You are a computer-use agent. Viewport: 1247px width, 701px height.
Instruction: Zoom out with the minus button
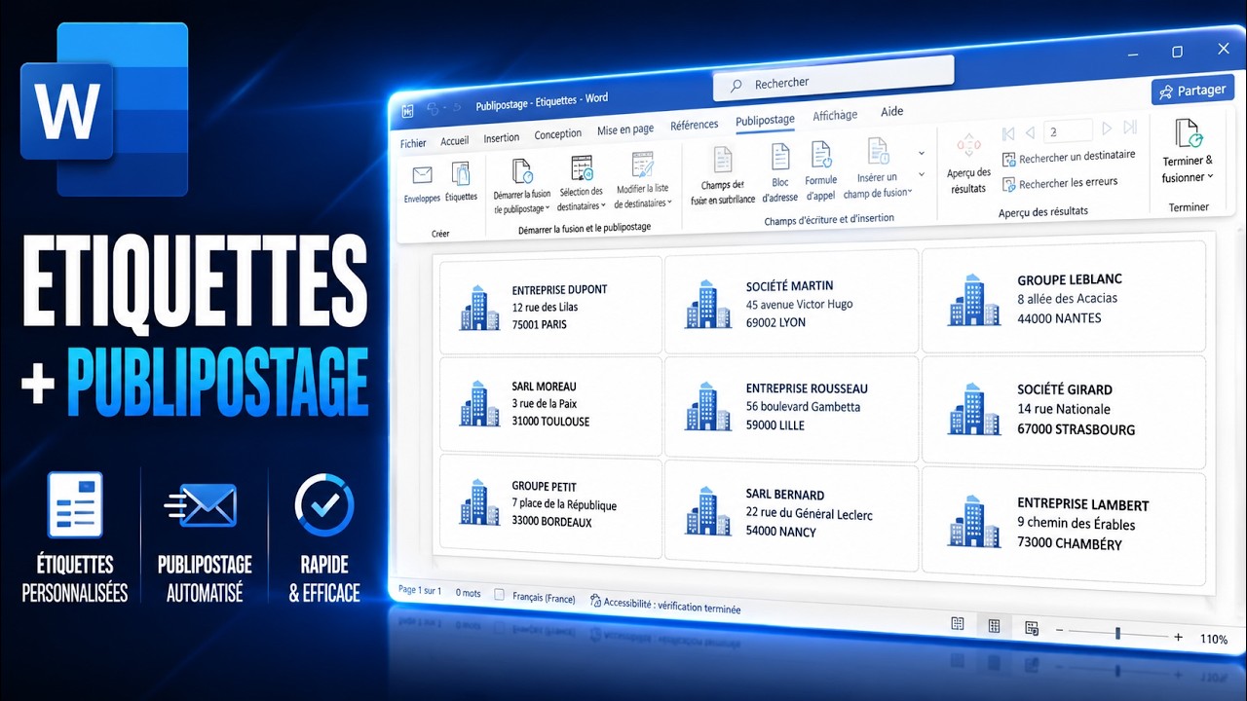pos(1060,631)
